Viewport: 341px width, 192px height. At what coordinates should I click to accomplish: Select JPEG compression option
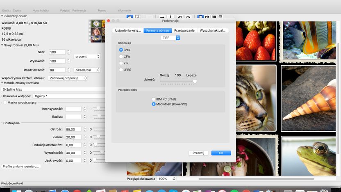[121, 70]
